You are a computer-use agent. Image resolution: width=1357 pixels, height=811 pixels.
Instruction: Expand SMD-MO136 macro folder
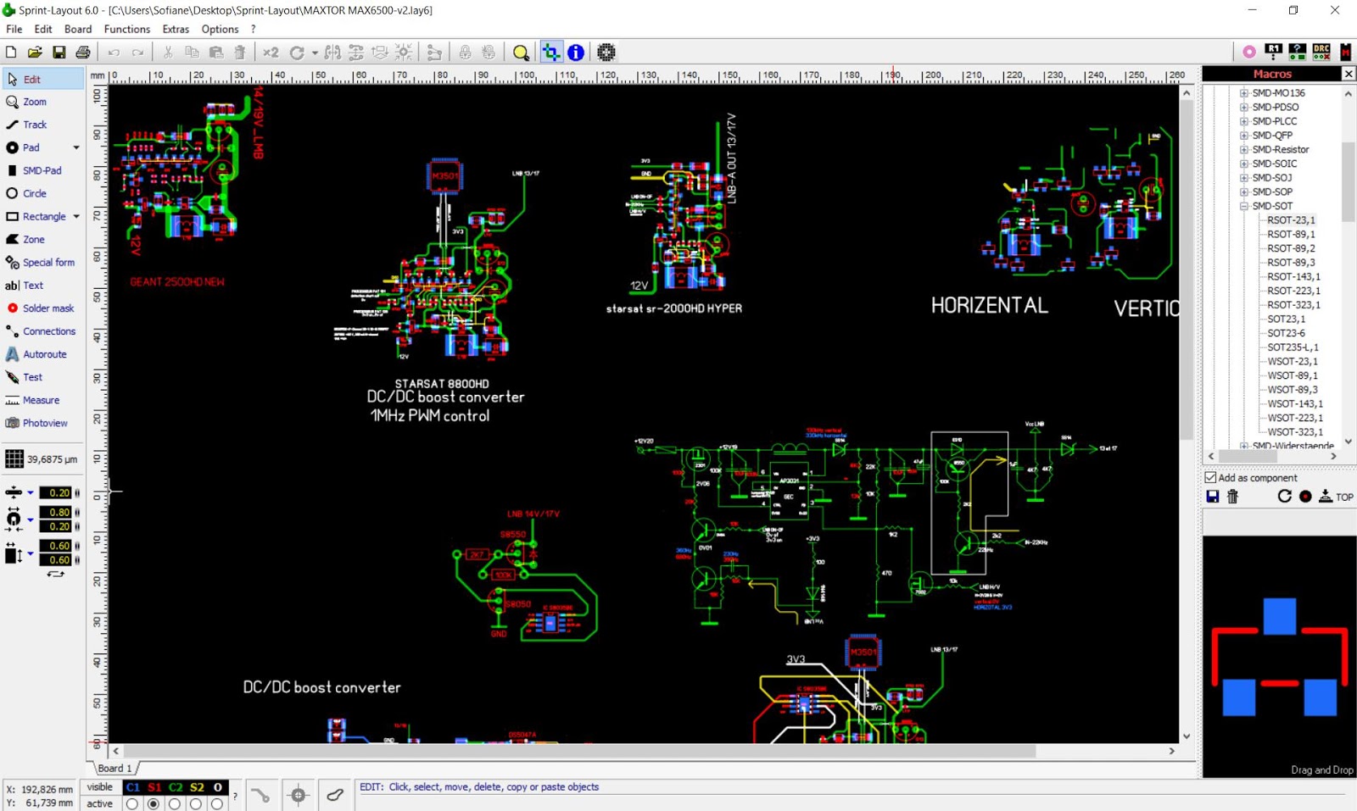[1244, 93]
